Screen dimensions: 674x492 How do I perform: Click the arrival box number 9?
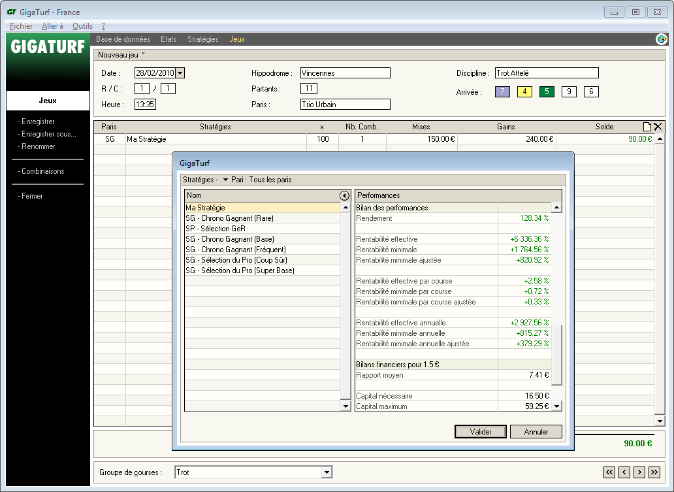tap(569, 91)
